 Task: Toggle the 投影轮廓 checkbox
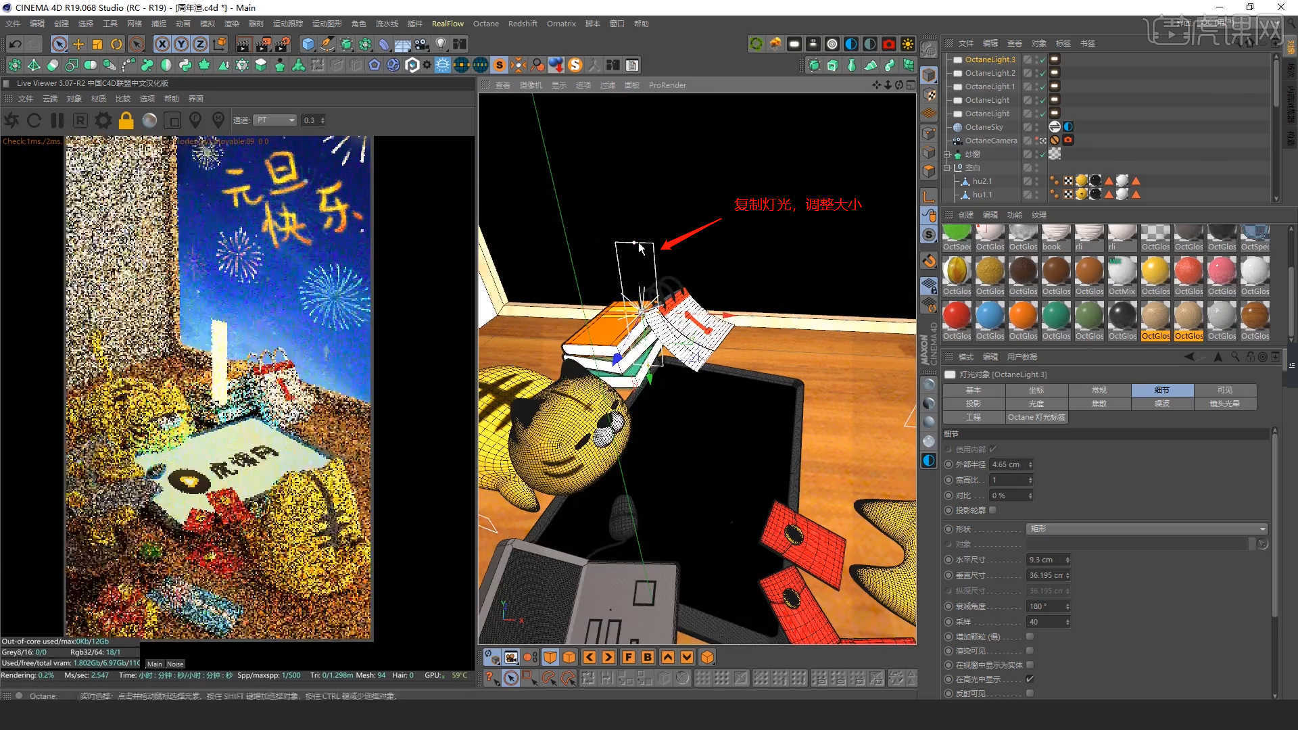[x=992, y=510]
